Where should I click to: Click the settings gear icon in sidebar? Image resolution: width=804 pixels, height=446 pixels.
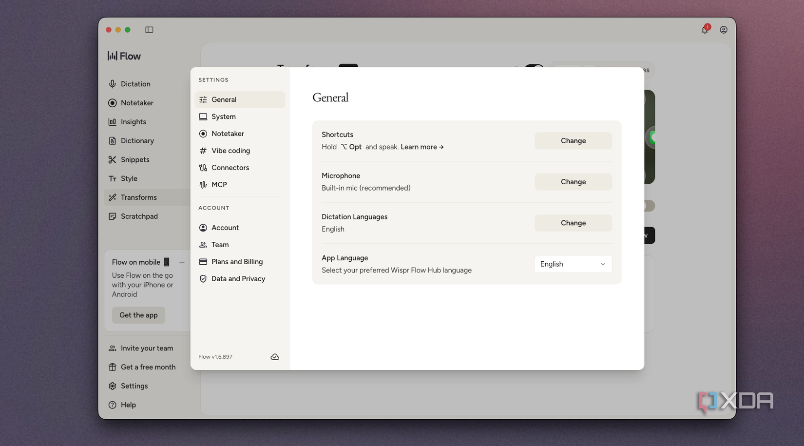pos(113,386)
